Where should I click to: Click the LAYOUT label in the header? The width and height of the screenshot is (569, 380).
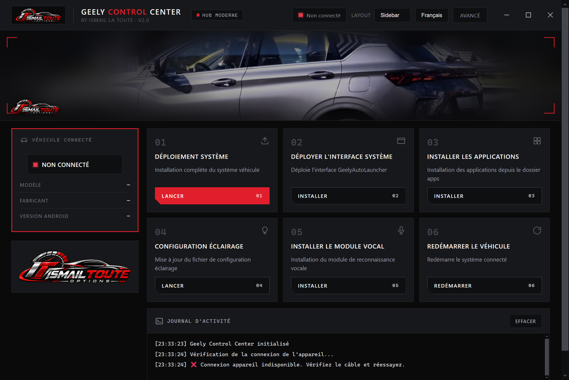(x=361, y=15)
